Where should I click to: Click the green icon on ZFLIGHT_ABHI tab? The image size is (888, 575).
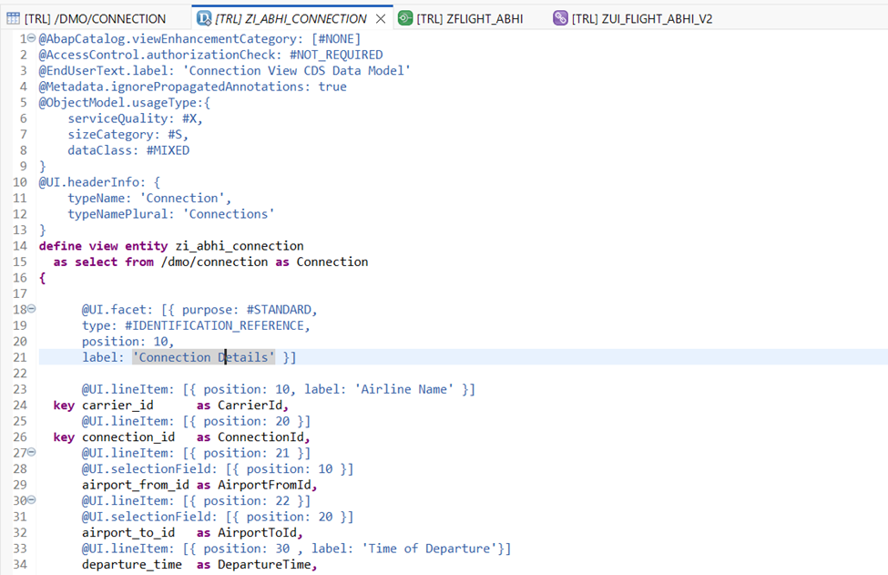click(x=405, y=18)
